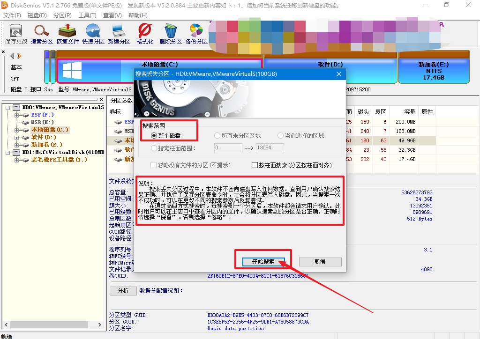The height and width of the screenshot is (339, 480).
Task: Click the starting cylinder input field showing 0
Action: coord(228,148)
